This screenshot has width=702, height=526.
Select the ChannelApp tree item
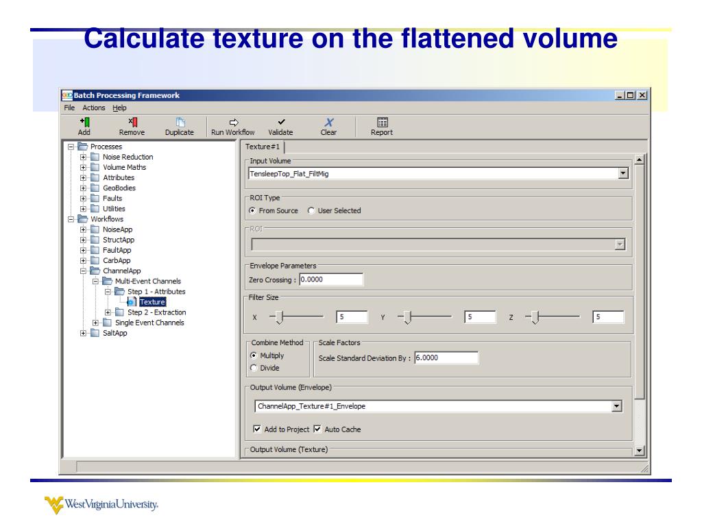tap(121, 271)
